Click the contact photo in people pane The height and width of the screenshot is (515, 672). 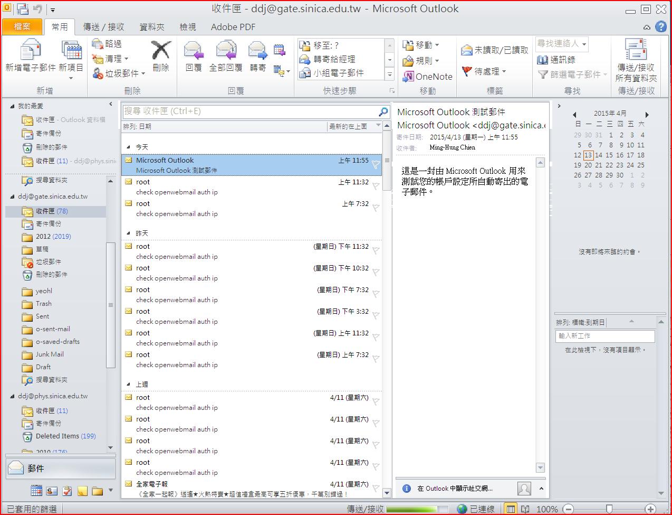[x=524, y=489]
